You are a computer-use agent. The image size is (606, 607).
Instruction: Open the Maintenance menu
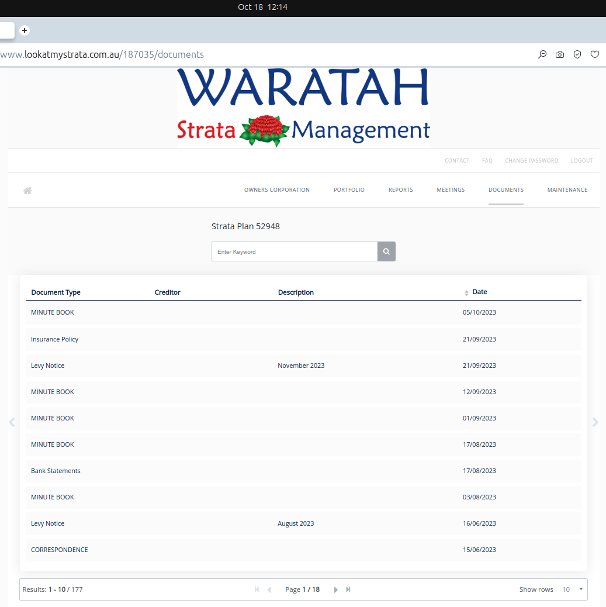click(x=567, y=189)
